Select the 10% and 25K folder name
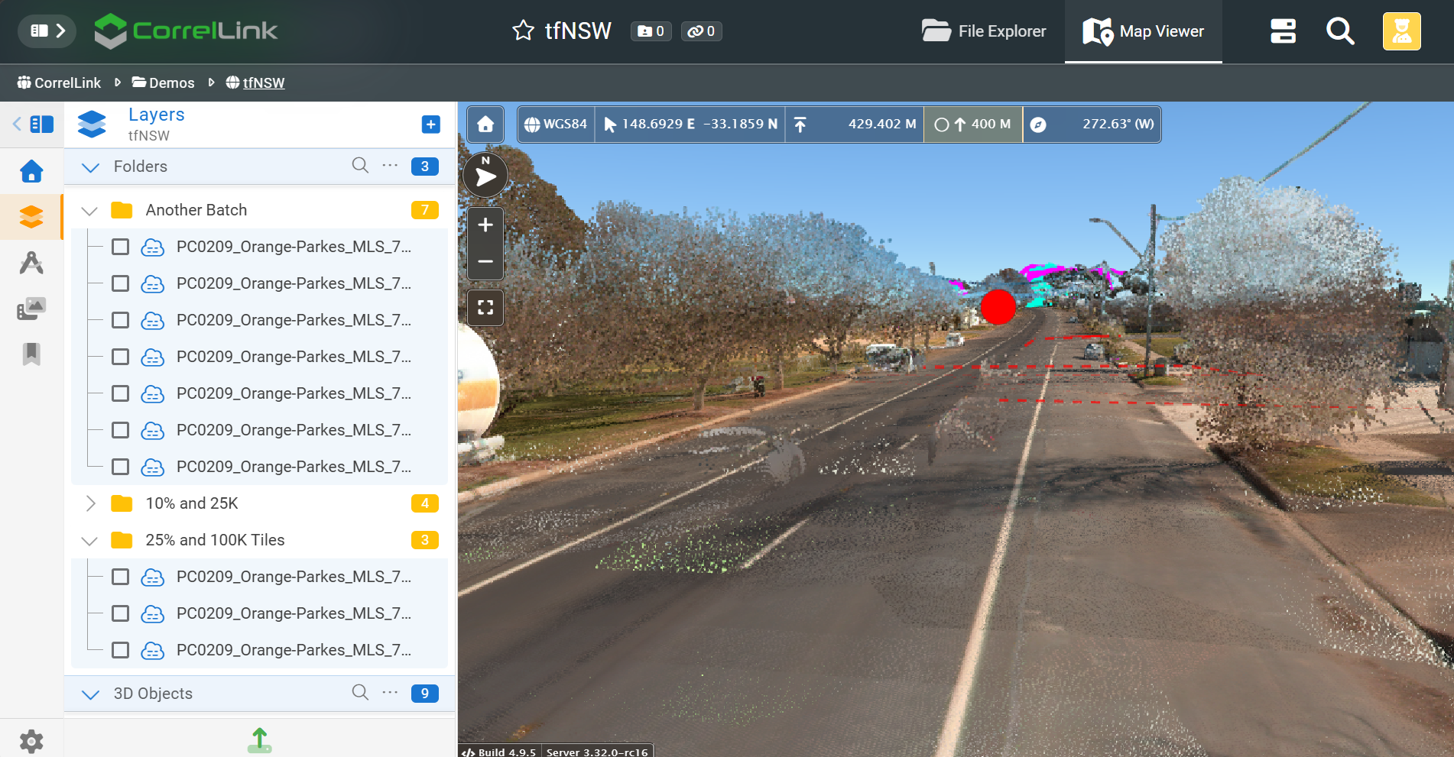Image resolution: width=1454 pixels, height=757 pixels. (192, 503)
